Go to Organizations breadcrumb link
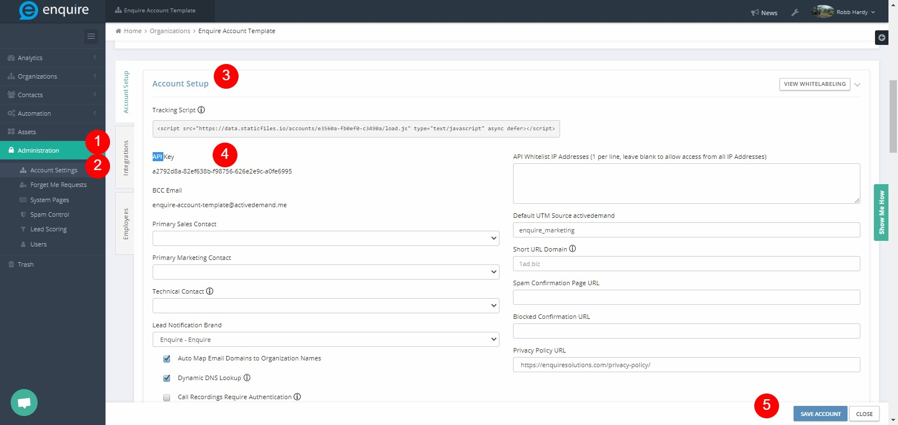 point(170,31)
